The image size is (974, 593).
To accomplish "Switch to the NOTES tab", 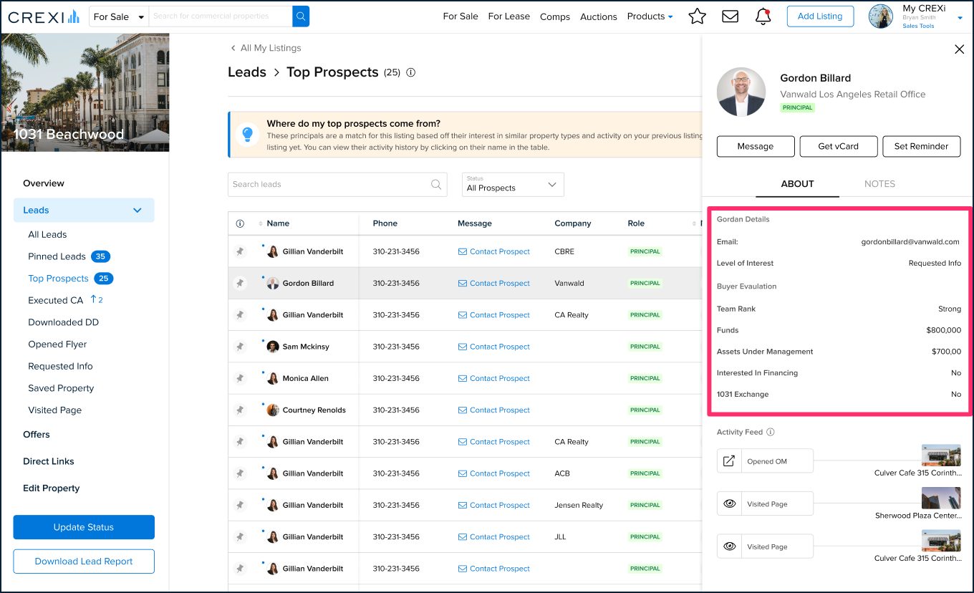I will tap(879, 183).
